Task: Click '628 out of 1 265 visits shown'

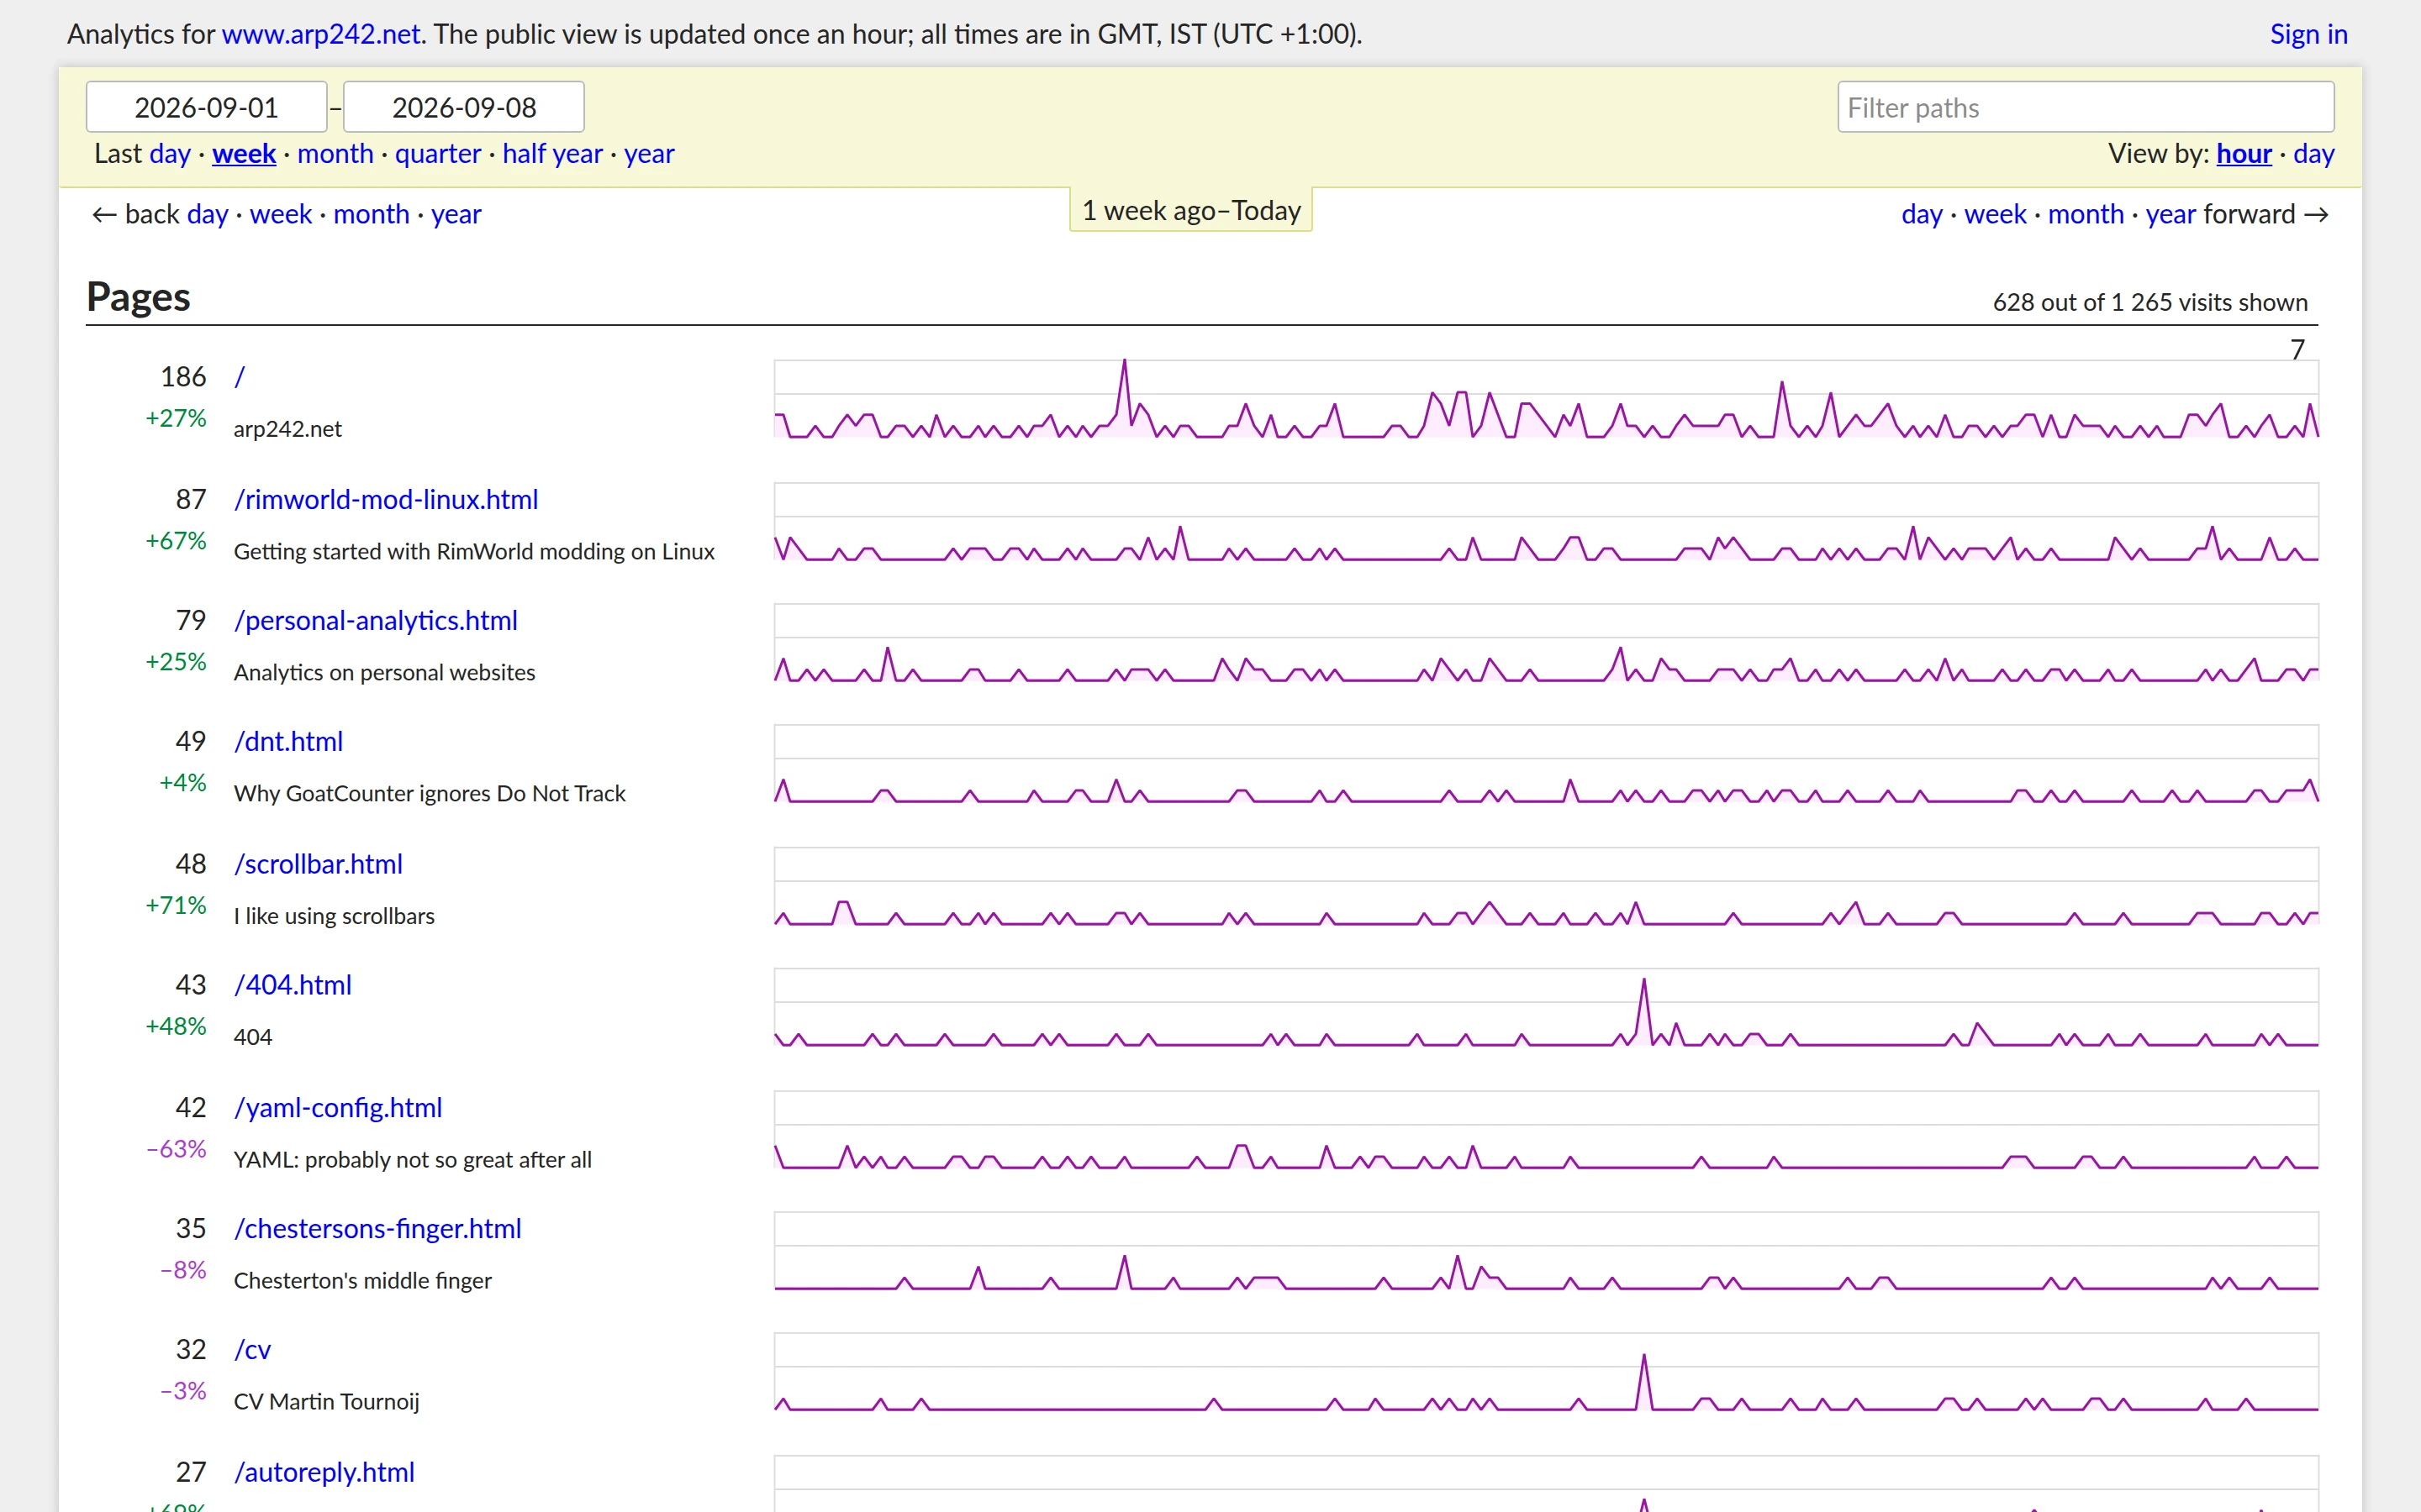Action: (x=2149, y=302)
